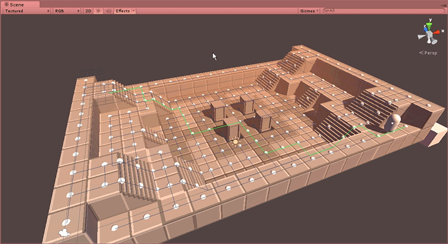This screenshot has height=244, width=448.
Task: Enable 2D view mode button
Action: click(88, 11)
